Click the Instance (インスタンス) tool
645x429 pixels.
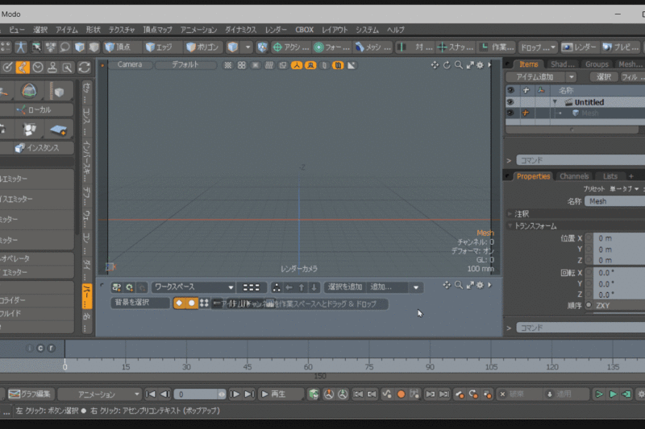[x=42, y=148]
